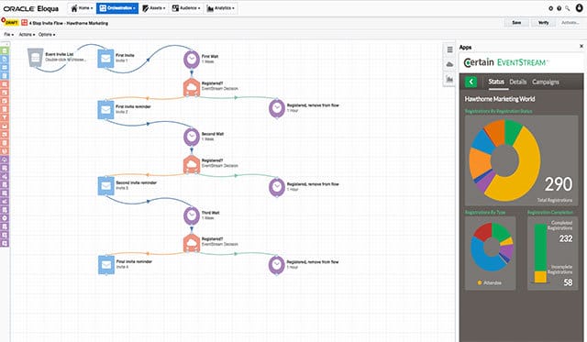Open the cloud apps icon beside Apps panel

449,64
